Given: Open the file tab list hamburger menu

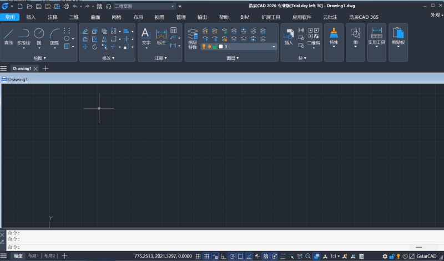Looking at the screenshot, I should [x=3, y=68].
